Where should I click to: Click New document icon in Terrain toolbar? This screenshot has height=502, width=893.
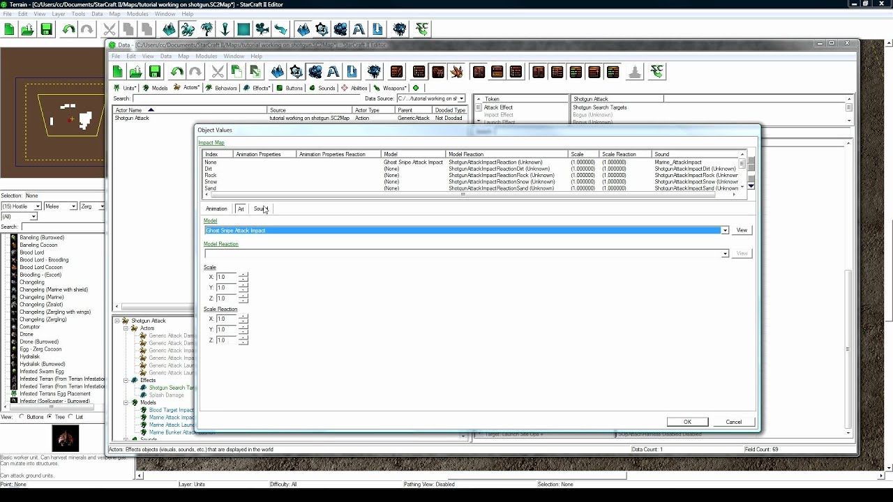click(9, 29)
